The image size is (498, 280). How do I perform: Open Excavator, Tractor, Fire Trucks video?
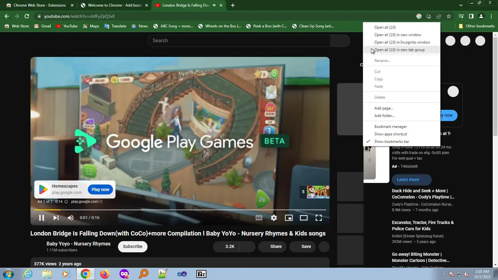pyautogui.click(x=423, y=226)
